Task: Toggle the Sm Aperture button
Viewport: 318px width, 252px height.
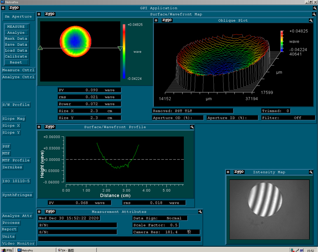Action: coord(18,17)
